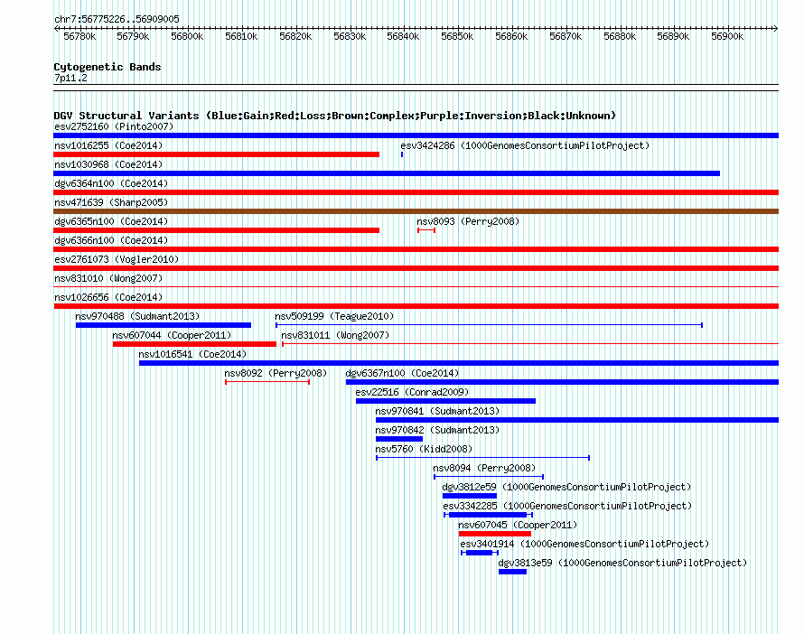Viewport: 804px width, 634px height.
Task: Click nsv5760 (Kidd2008) label
Action: [424, 449]
